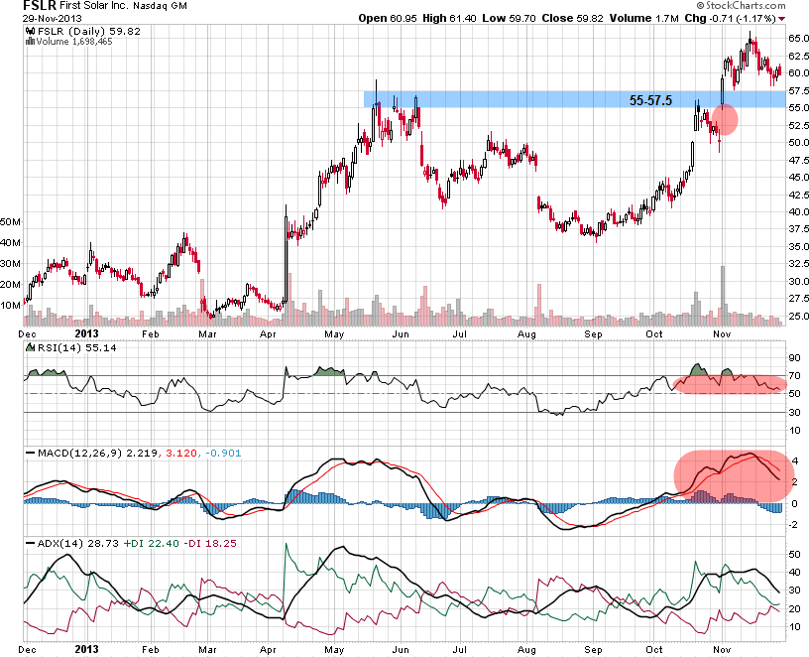Click the First Solar Inc. company name
Image resolution: width=809 pixels, height=657 pixels.
click(x=94, y=6)
